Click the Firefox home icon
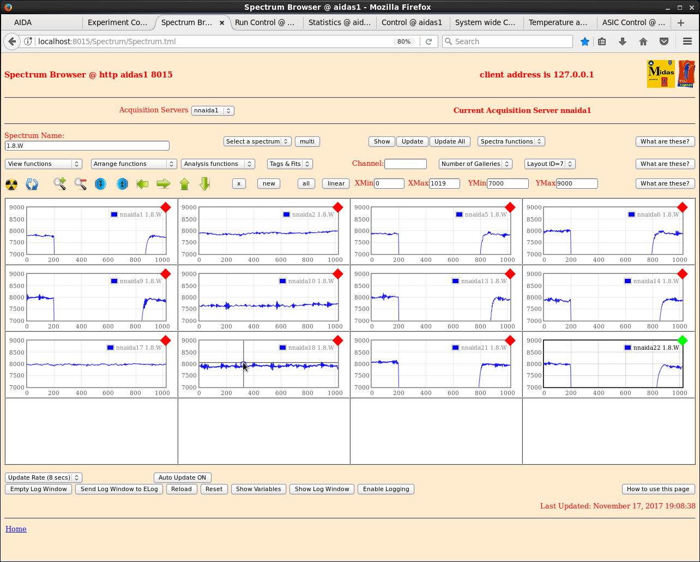700x562 pixels. (x=643, y=41)
